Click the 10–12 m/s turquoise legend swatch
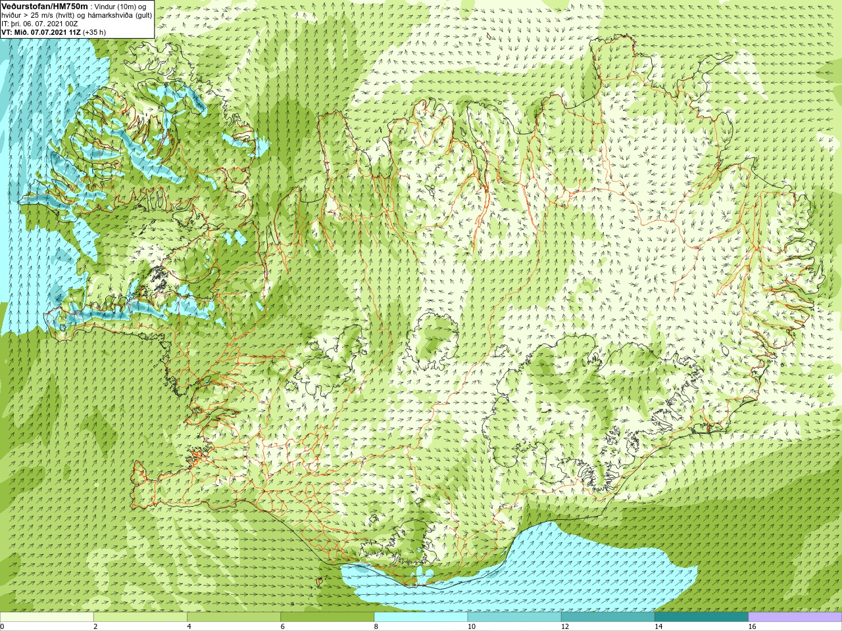The image size is (842, 631). tap(514, 617)
